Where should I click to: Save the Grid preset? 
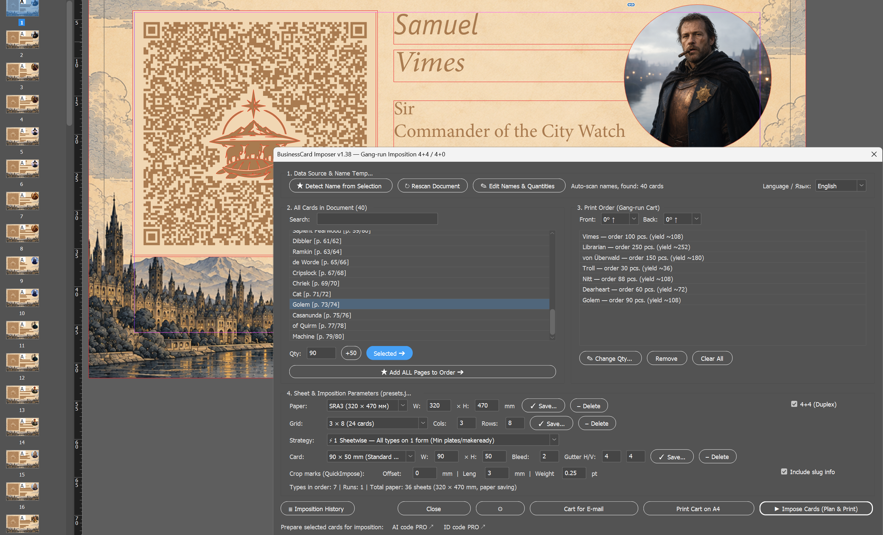tap(551, 423)
